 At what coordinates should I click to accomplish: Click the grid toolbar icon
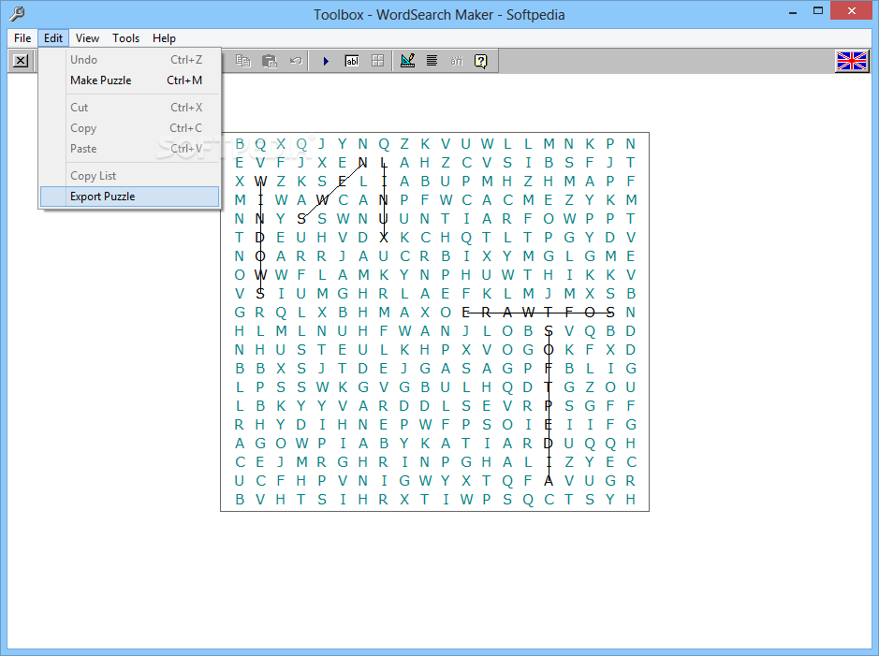click(378, 61)
